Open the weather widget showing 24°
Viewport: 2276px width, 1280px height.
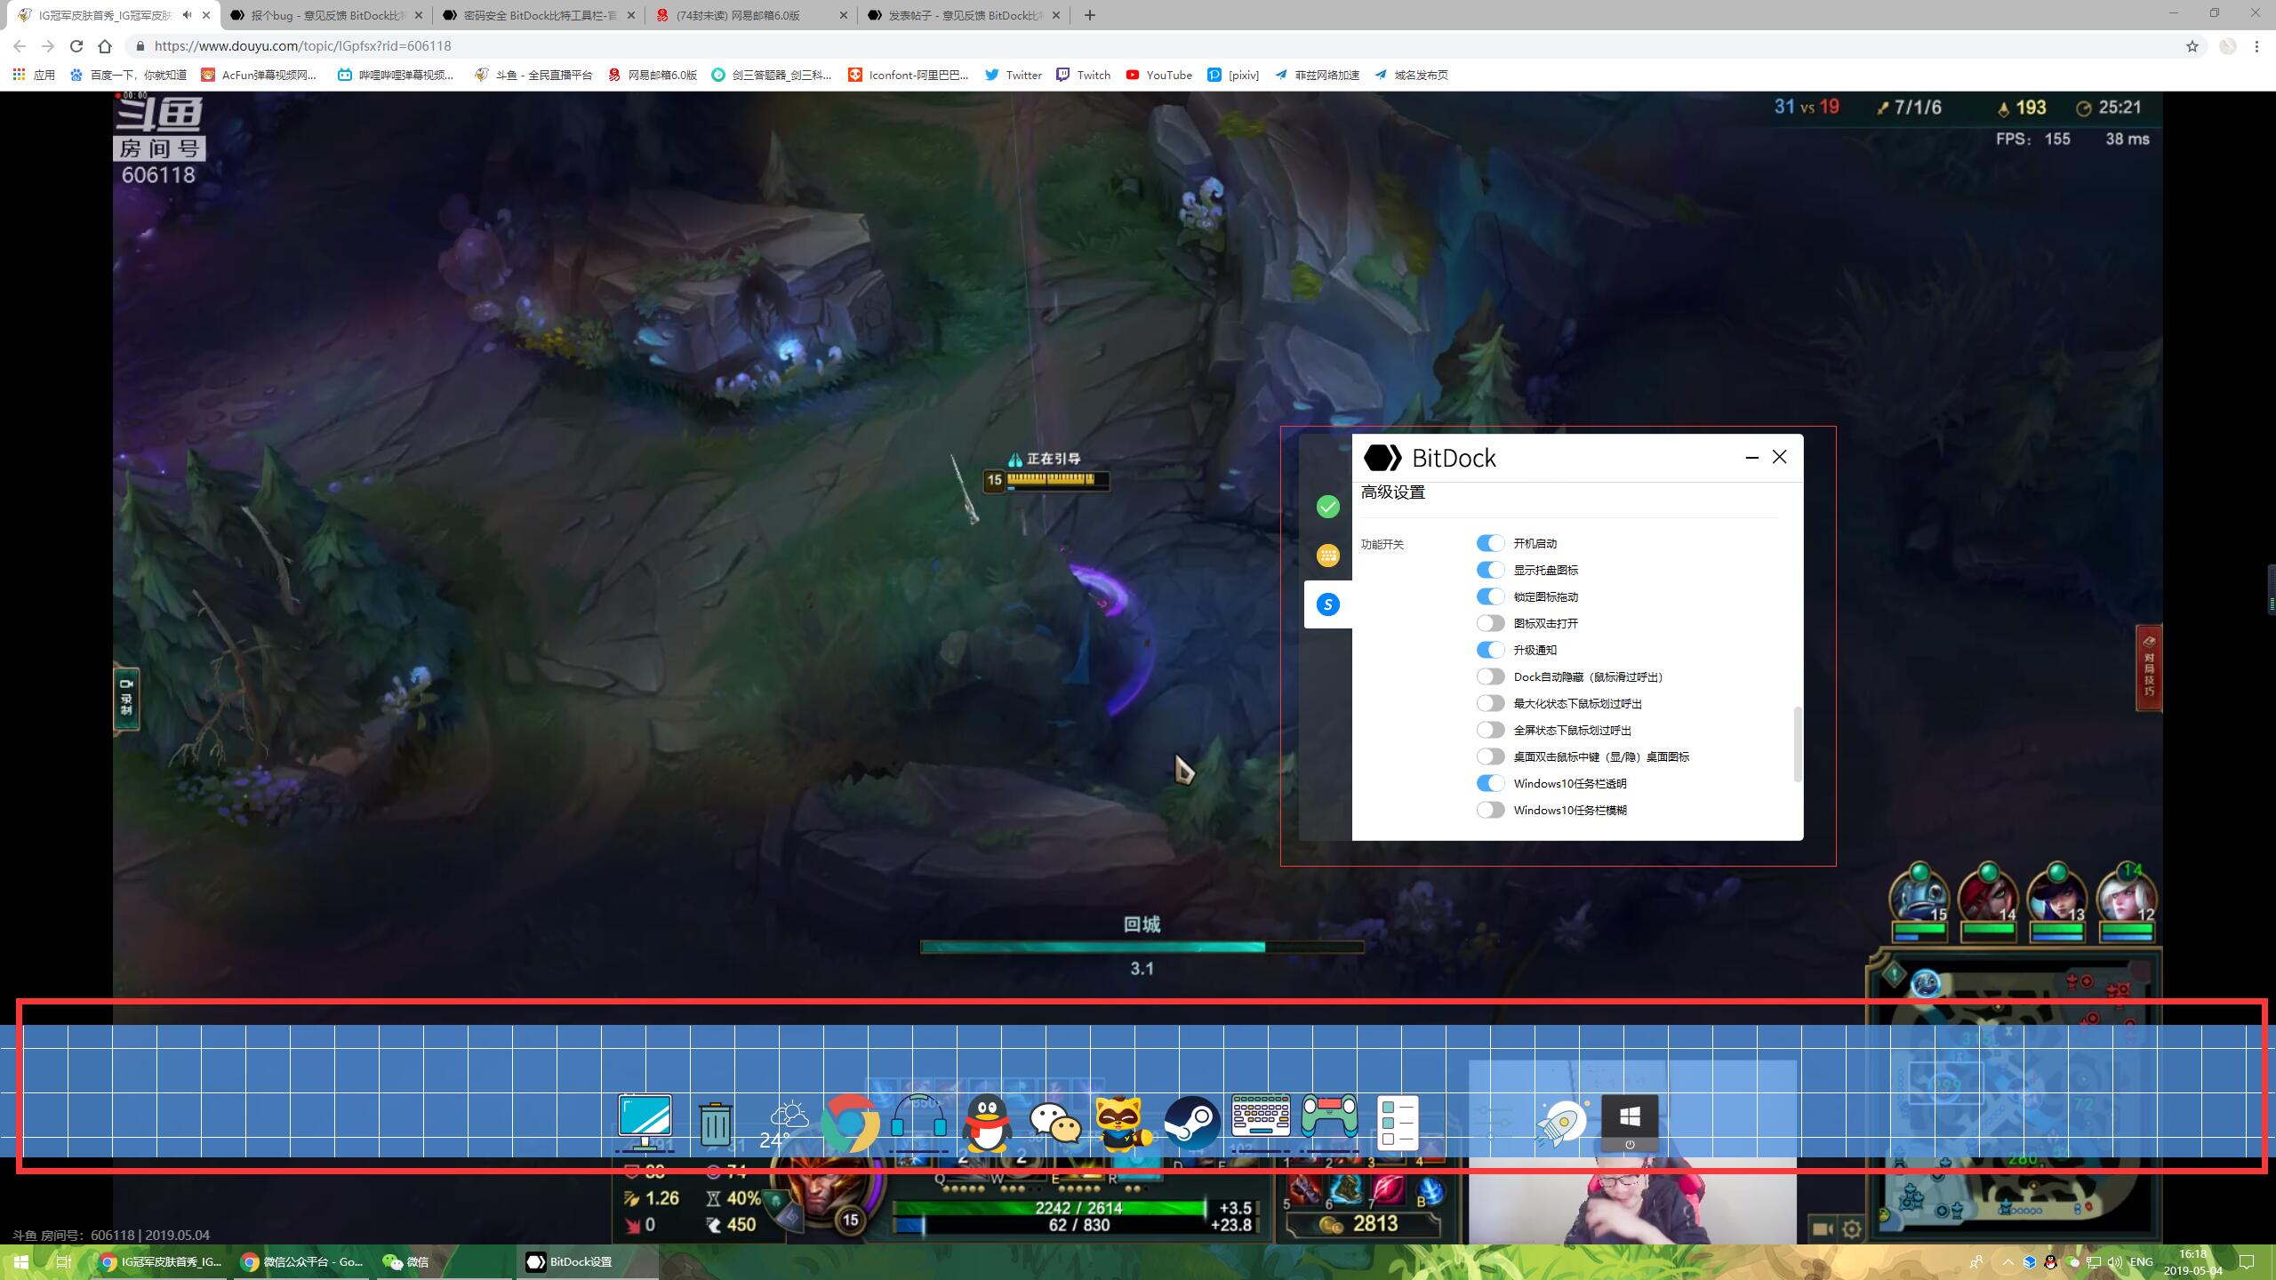tap(782, 1124)
